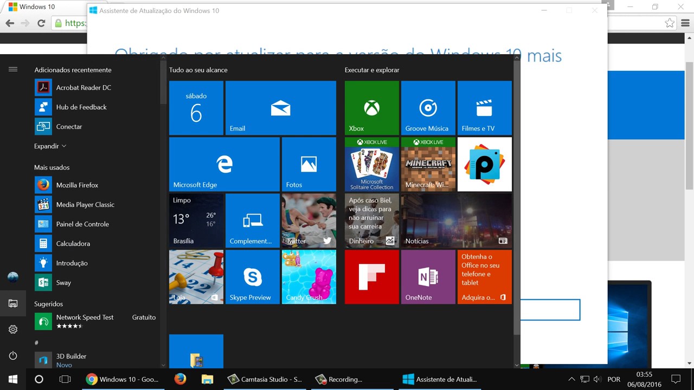Viewport: 694px width, 390px height.
Task: Launch the Groove Música tile
Action: [x=428, y=108]
